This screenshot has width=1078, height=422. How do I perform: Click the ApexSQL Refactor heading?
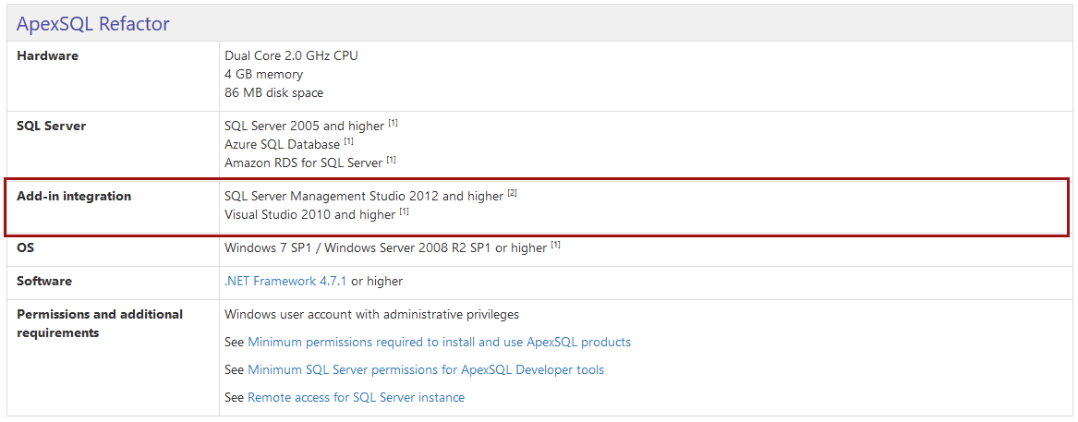click(92, 24)
